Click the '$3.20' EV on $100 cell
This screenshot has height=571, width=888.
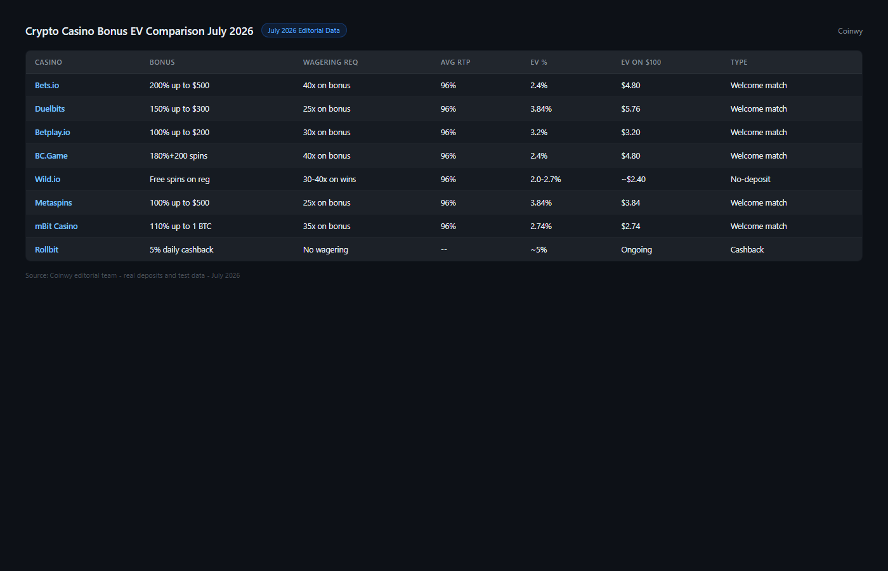click(630, 133)
